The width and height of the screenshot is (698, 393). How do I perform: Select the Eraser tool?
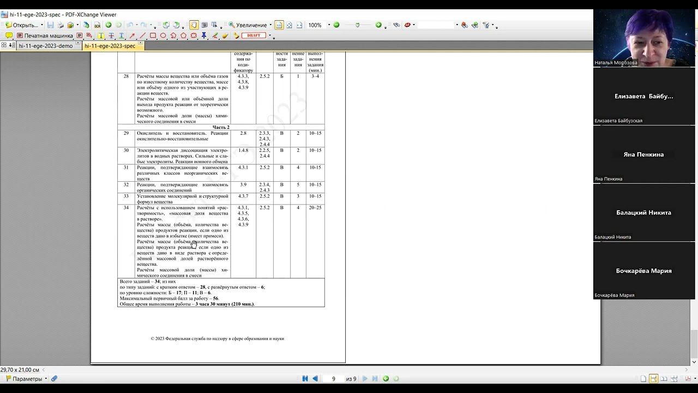[x=225, y=35]
